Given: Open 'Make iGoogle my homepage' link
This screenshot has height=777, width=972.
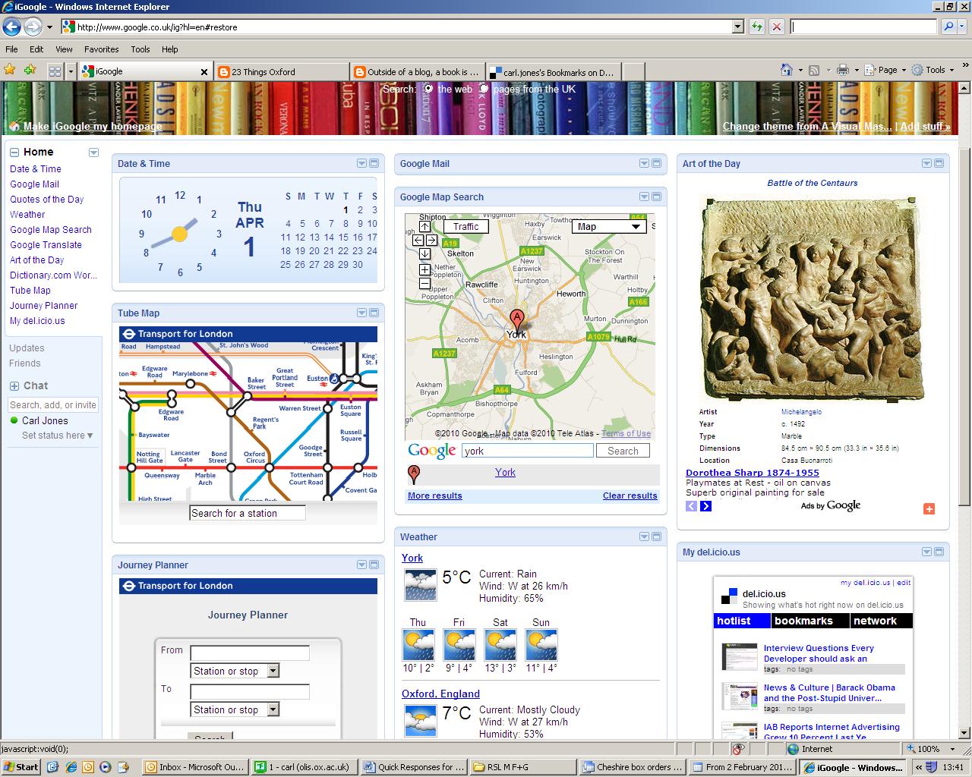Looking at the screenshot, I should [x=93, y=127].
